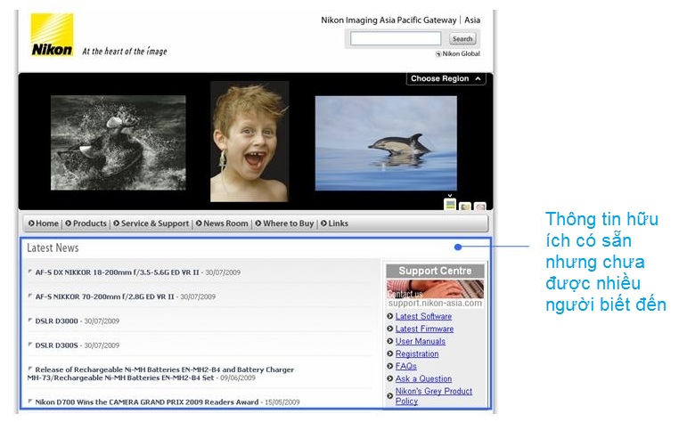Screen dimensions: 687x422
Task: Click the Nikon yellow logo
Action: click(x=52, y=35)
